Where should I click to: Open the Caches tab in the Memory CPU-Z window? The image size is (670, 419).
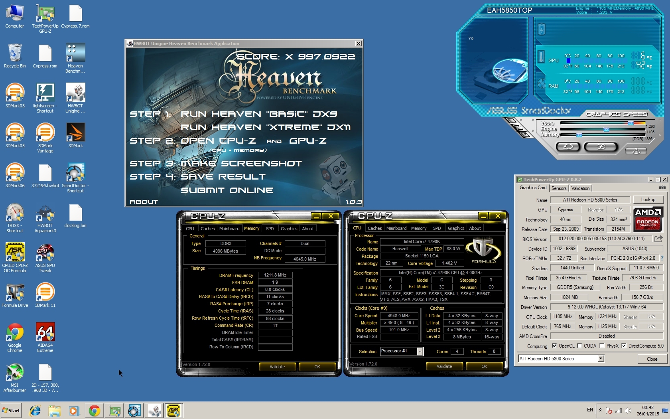point(207,229)
